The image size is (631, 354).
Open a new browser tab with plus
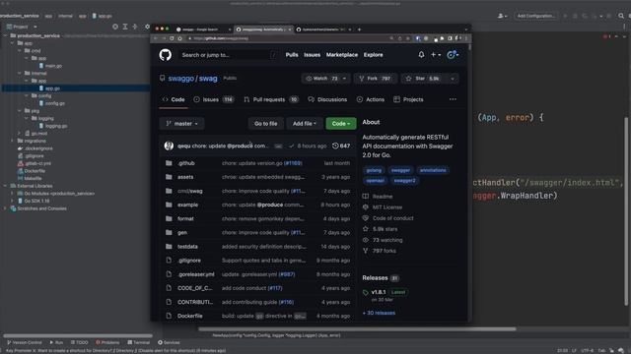click(x=359, y=29)
